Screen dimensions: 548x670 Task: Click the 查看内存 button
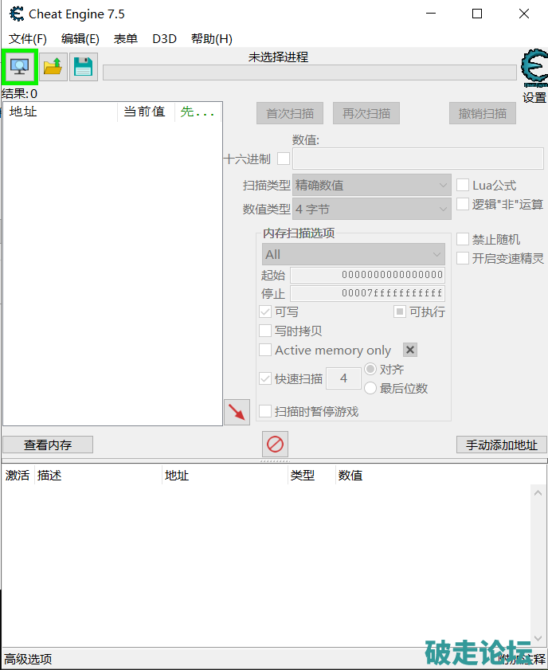(48, 445)
